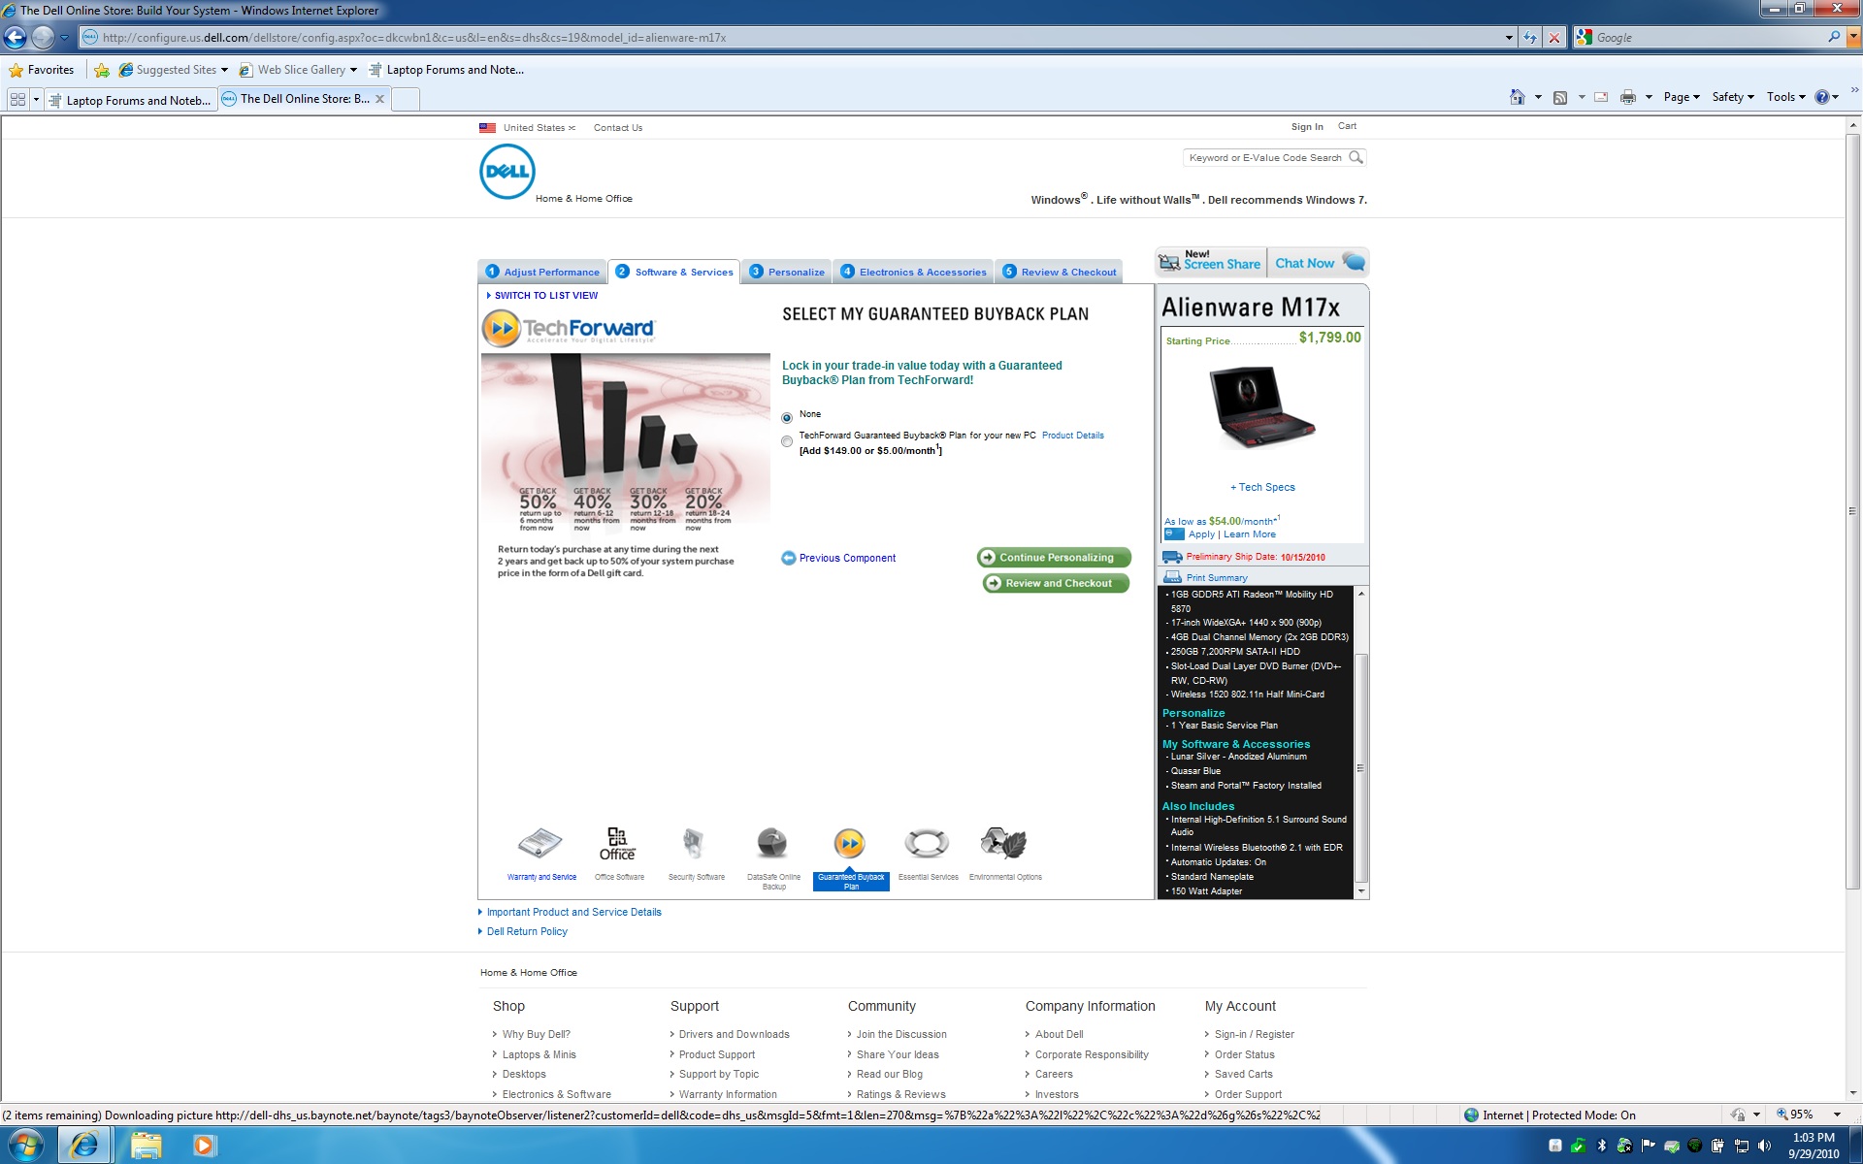The image size is (1863, 1164).
Task: Click summary panel scrollbar down arrow
Action: 1361,890
